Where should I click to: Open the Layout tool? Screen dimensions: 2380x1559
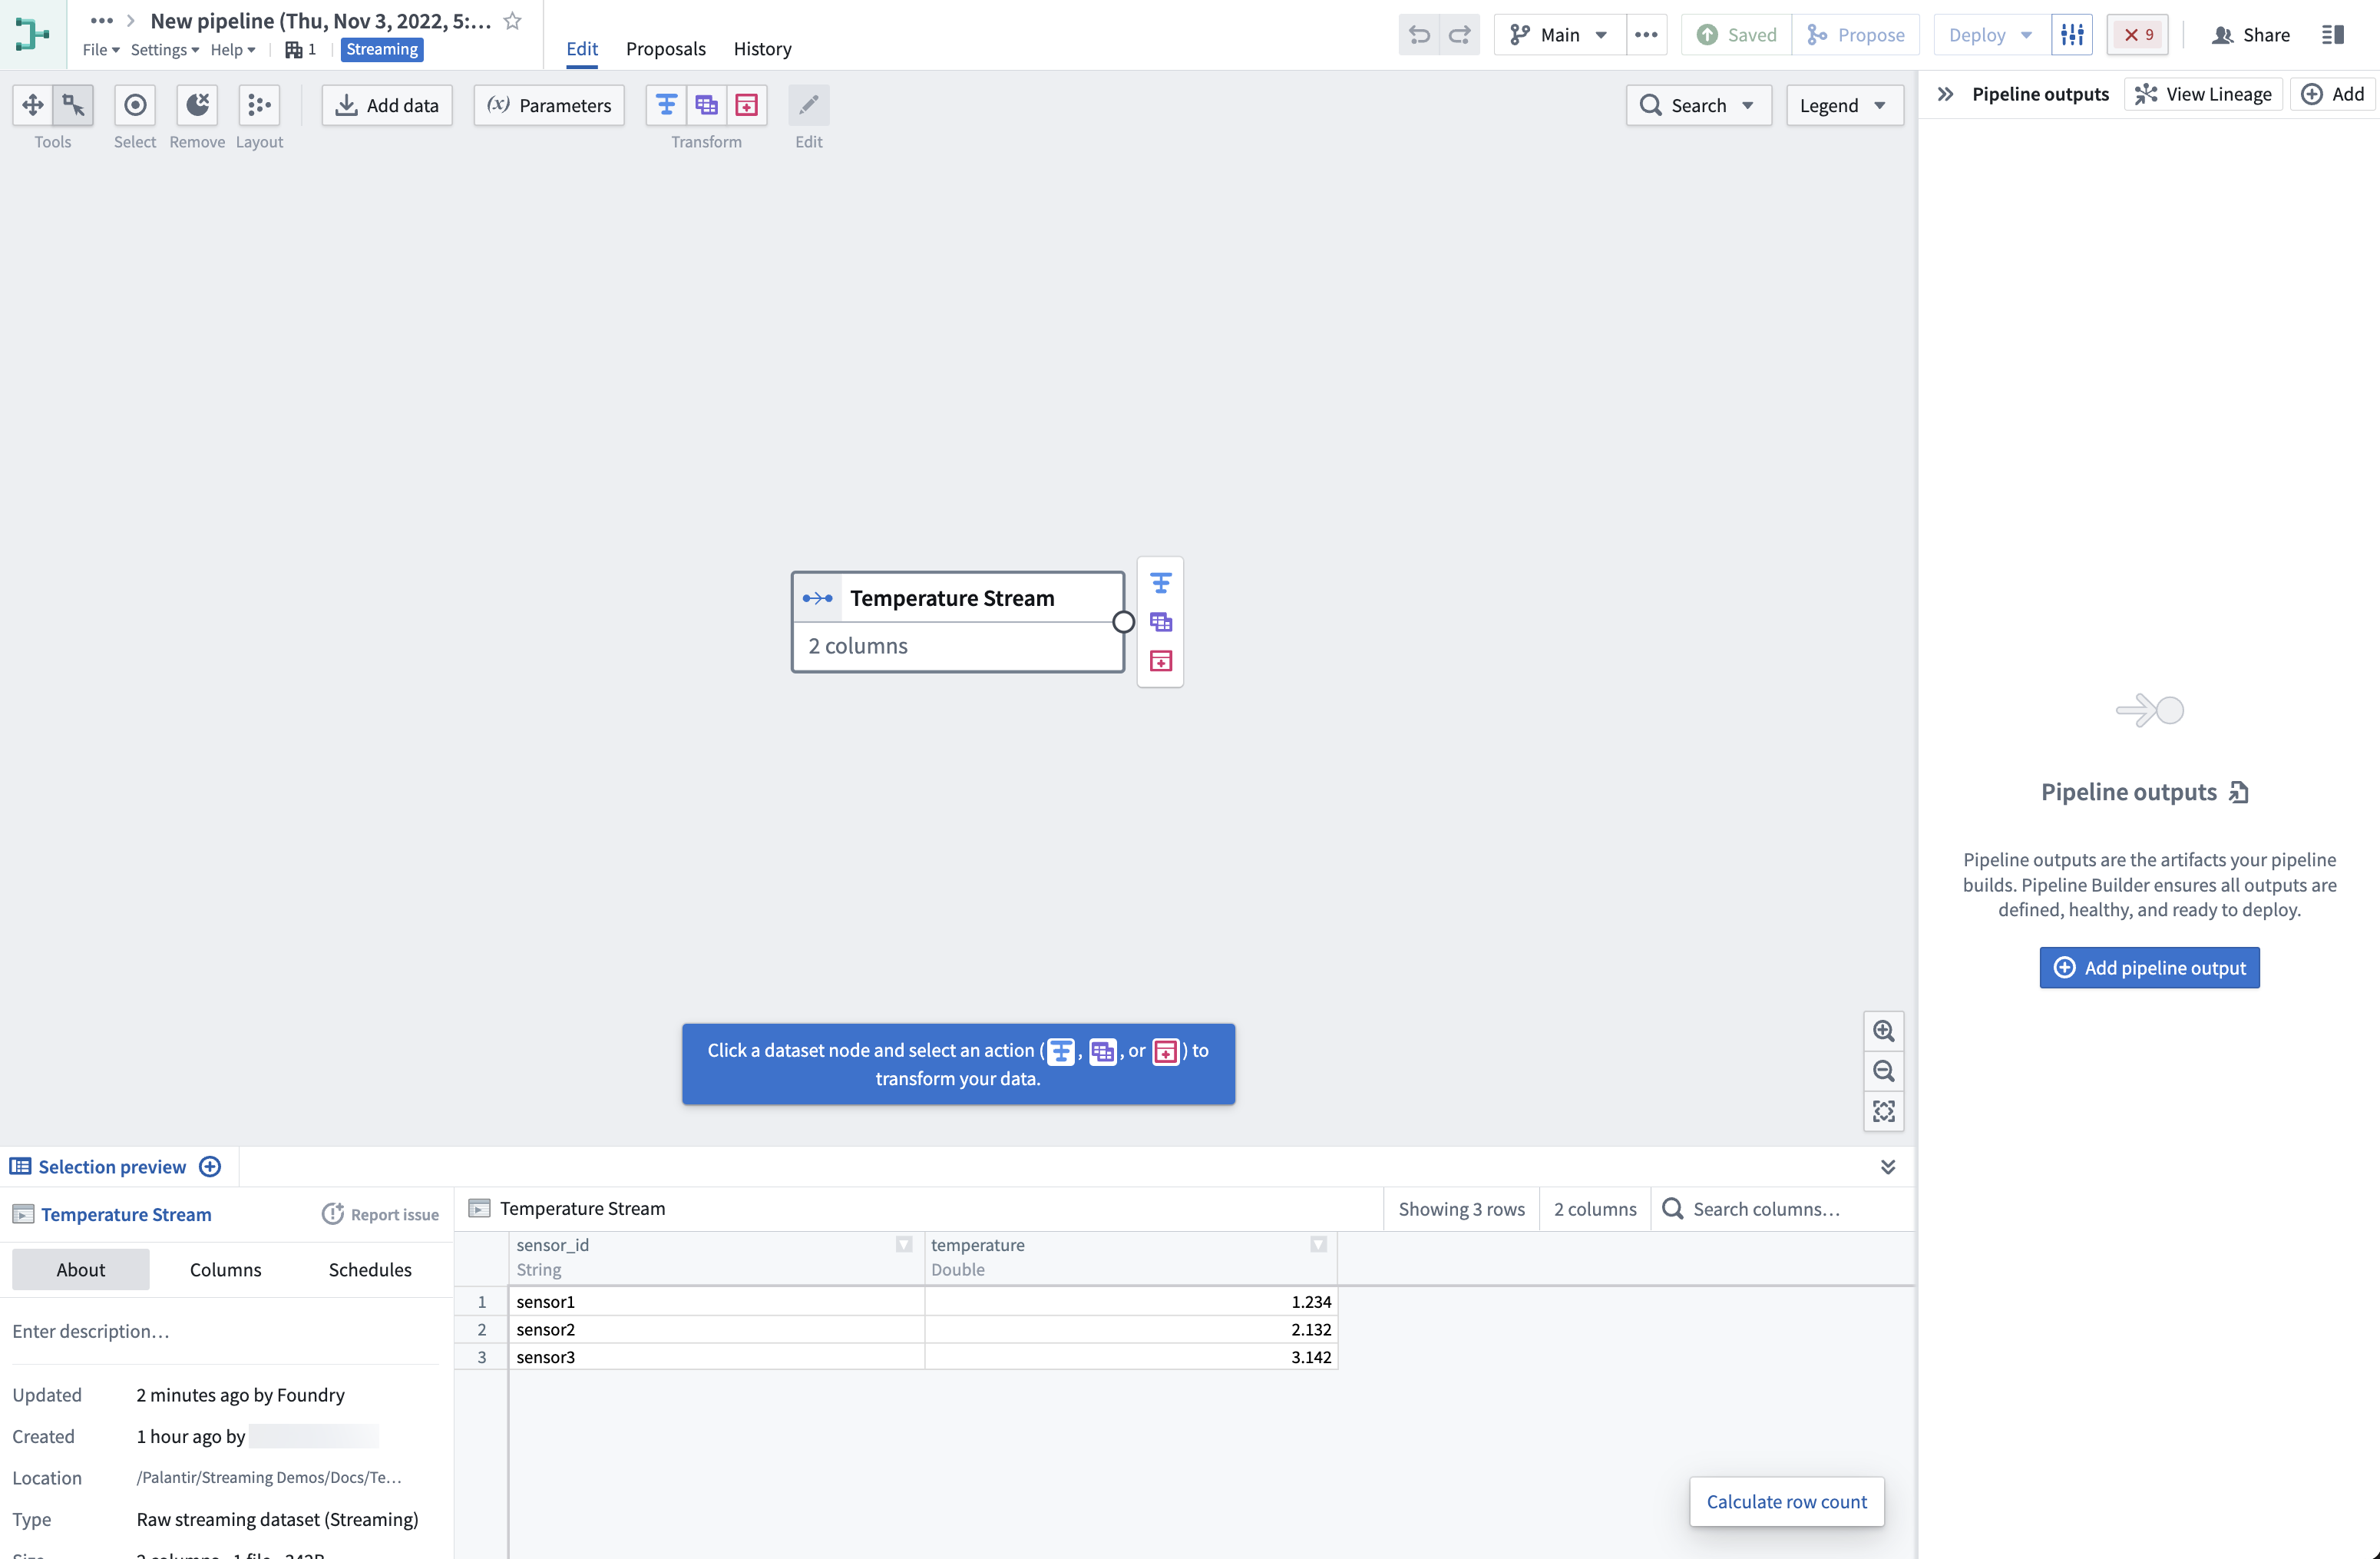tap(259, 104)
